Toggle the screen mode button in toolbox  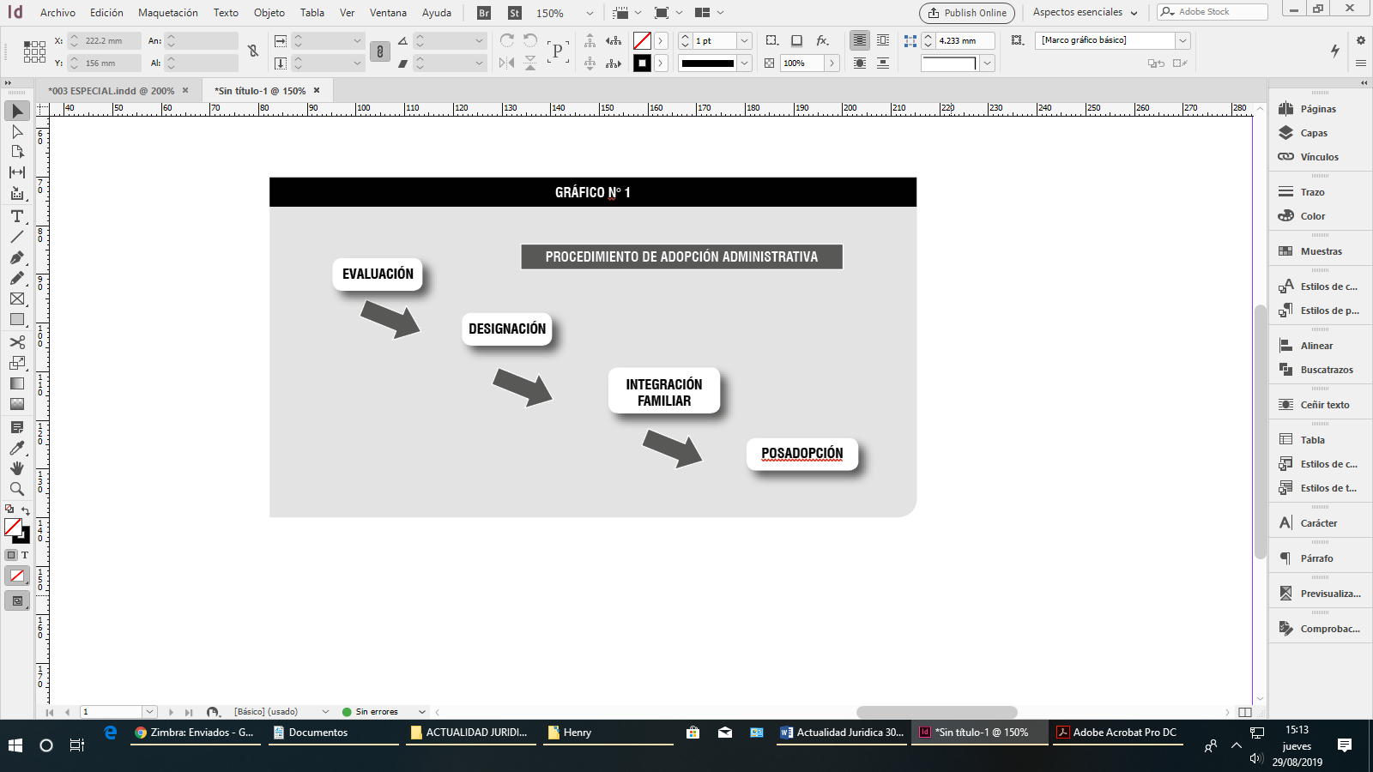pos(17,601)
